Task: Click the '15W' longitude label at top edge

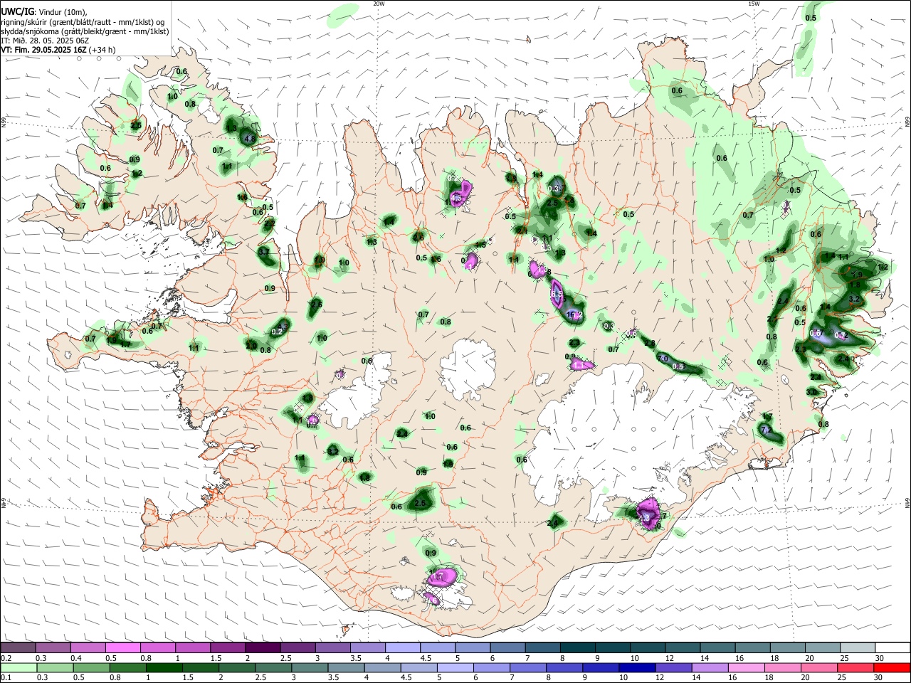Action: click(753, 4)
